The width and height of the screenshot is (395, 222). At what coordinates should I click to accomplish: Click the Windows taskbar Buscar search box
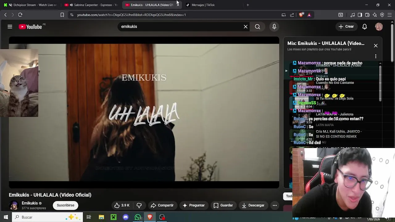(x=48, y=217)
